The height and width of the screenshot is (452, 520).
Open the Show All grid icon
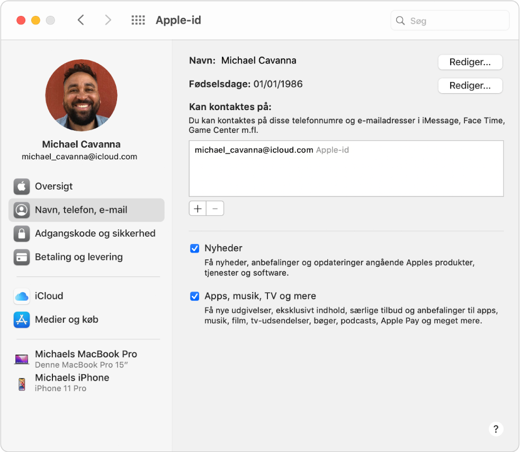click(138, 20)
